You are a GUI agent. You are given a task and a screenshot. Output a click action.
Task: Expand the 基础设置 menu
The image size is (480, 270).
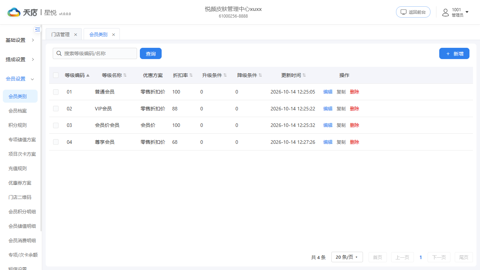pyautogui.click(x=20, y=40)
